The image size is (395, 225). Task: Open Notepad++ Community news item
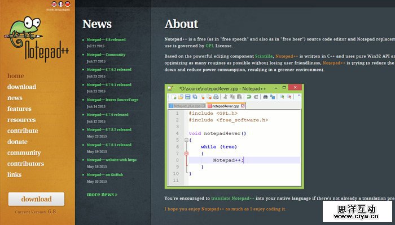pos(106,55)
